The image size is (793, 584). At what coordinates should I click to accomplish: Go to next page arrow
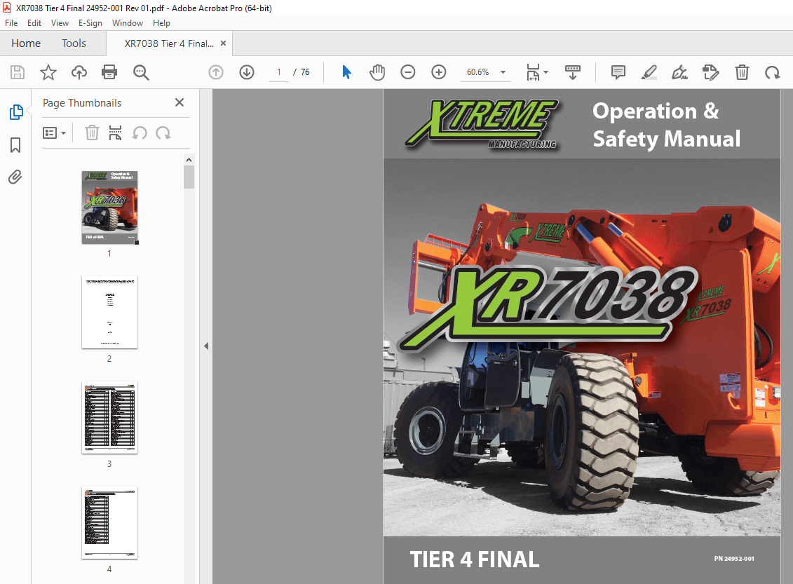(247, 72)
